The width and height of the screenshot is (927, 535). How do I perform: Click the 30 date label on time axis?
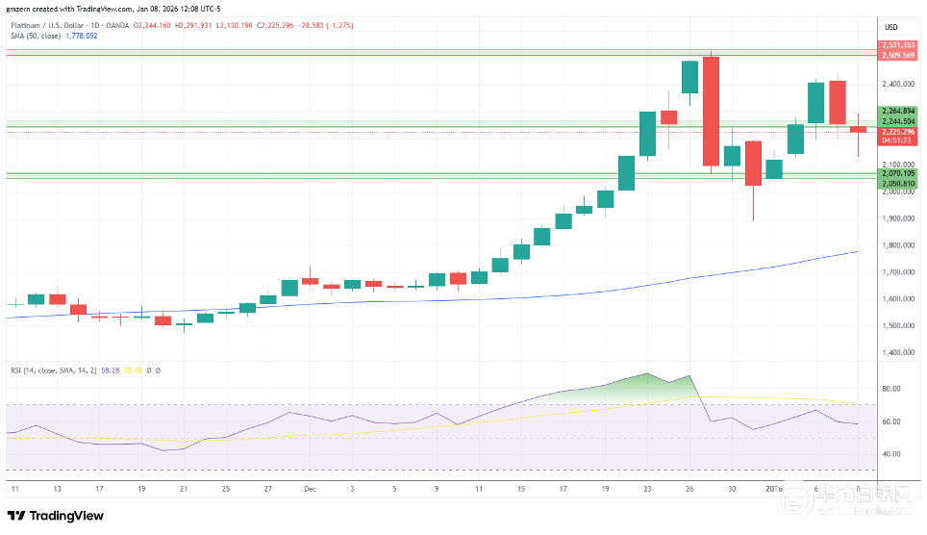pyautogui.click(x=732, y=488)
